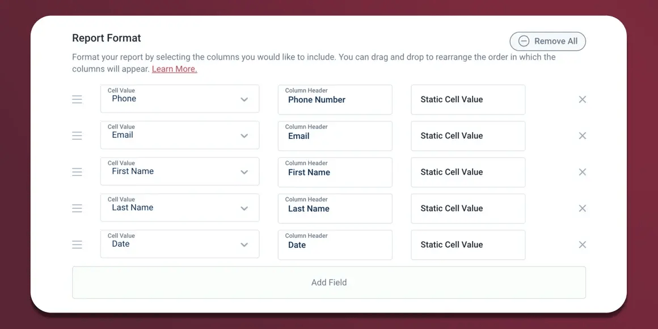Expand the Email cell value dropdown
The height and width of the screenshot is (329, 658).
click(x=180, y=135)
